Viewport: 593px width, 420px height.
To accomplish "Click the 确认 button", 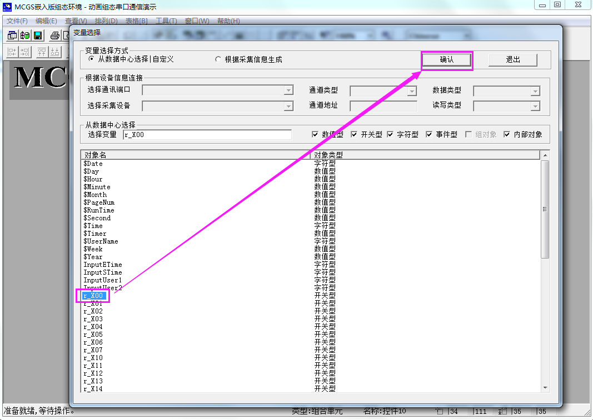I will pyautogui.click(x=447, y=60).
